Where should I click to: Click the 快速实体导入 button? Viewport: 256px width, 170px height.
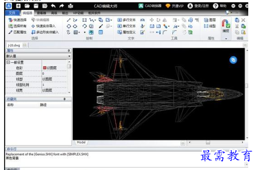tap(43, 26)
